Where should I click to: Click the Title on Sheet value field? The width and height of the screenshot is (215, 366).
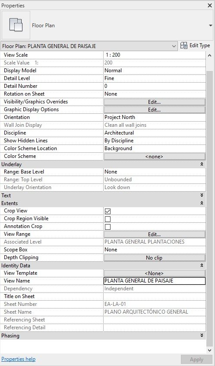pos(155,296)
